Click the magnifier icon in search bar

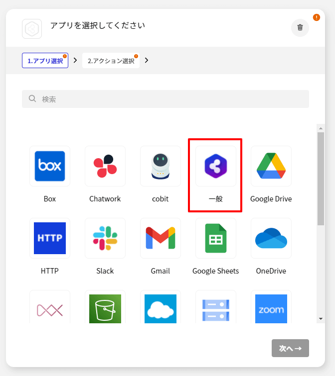tap(32, 98)
